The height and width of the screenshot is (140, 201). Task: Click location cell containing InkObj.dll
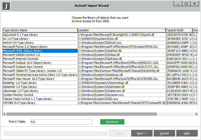(121, 71)
